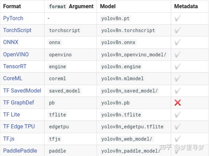The width and height of the screenshot is (209, 156).
Task: Follow the TF SavedModel link
Action: tap(22, 90)
